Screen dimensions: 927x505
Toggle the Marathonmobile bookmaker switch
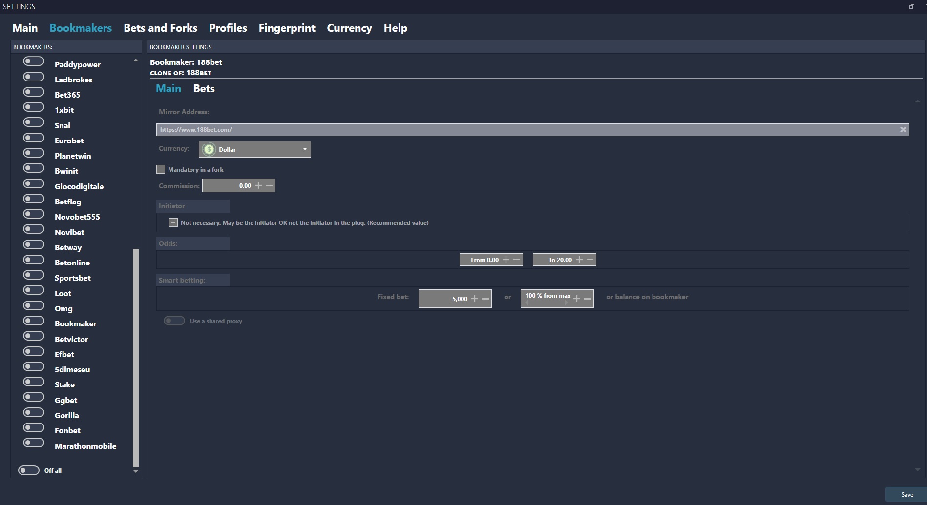pyautogui.click(x=34, y=443)
